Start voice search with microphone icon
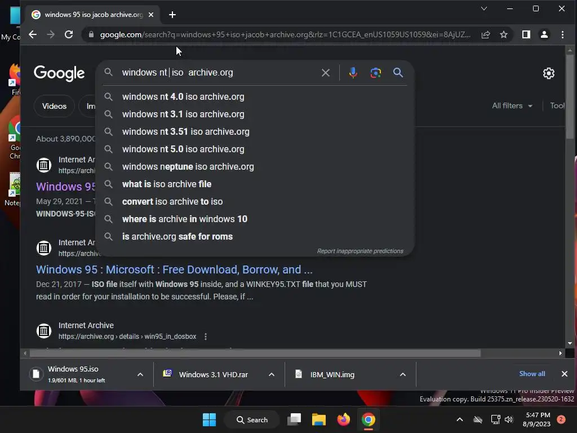The image size is (577, 433). coord(353,73)
